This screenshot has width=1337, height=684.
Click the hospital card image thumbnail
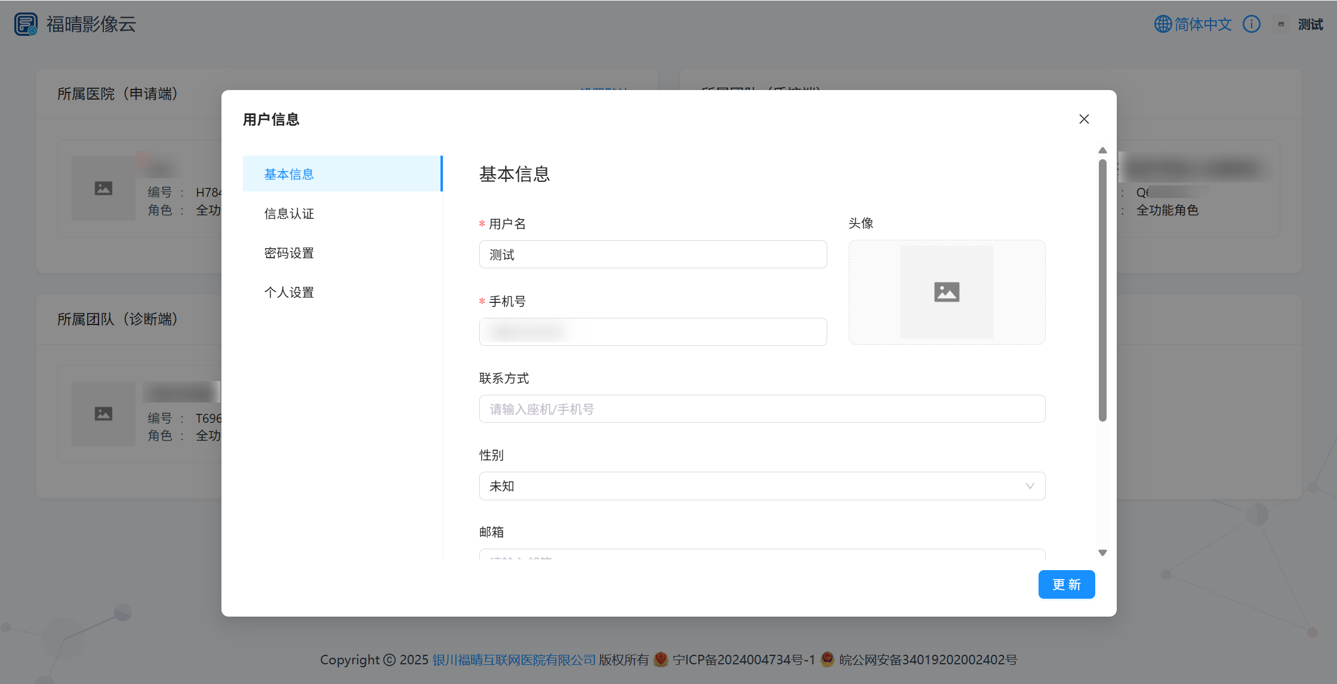pos(103,188)
